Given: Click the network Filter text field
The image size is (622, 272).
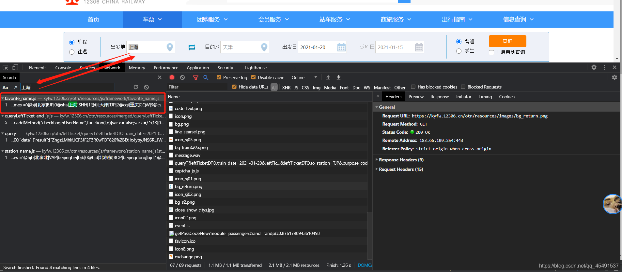Looking at the screenshot, I should [x=197, y=87].
